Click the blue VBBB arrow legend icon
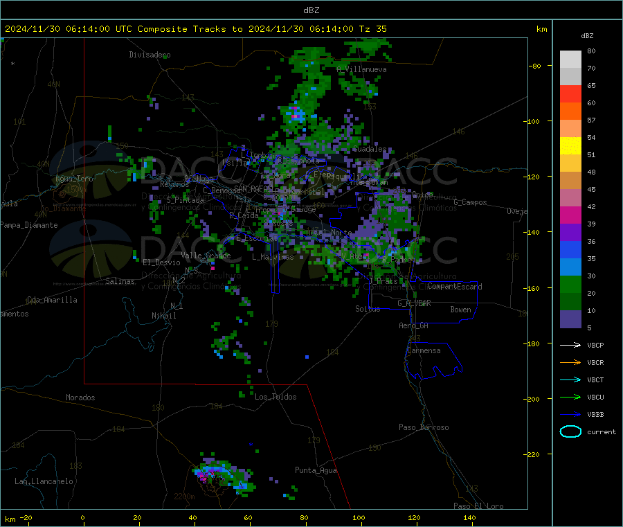This screenshot has height=527, width=623. click(570, 414)
